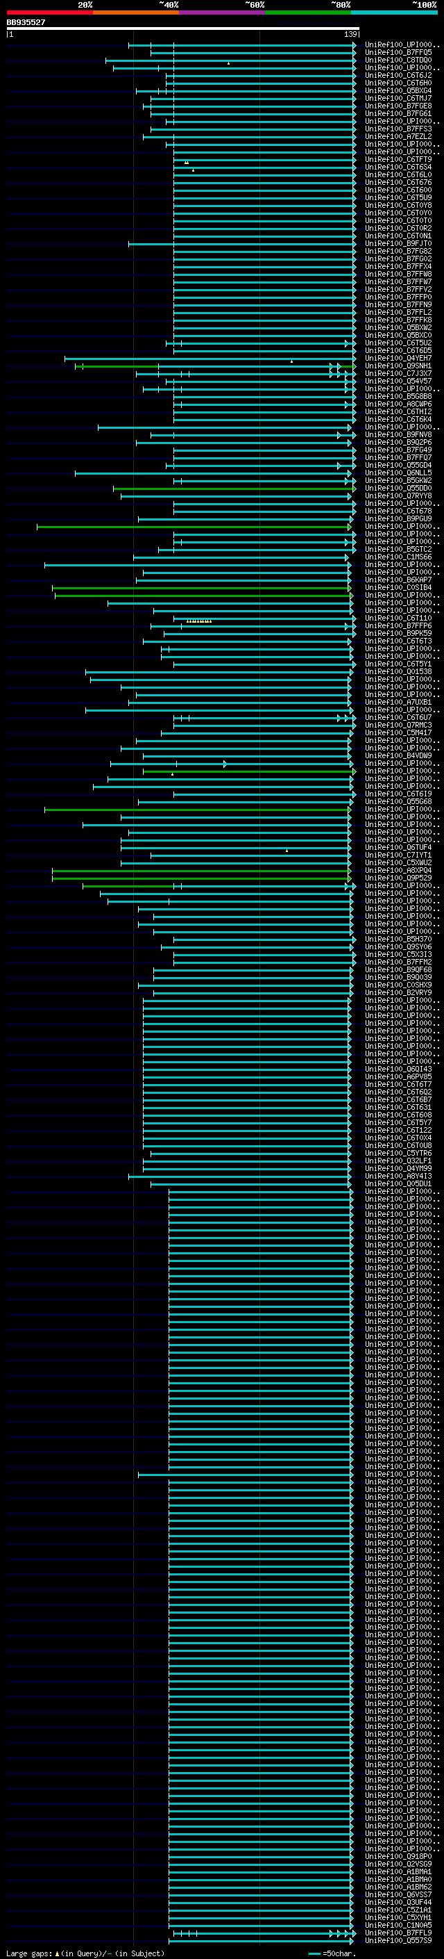Click hit label UniRef100_Q6TUF4
This screenshot has width=444, height=1959.
[398, 848]
